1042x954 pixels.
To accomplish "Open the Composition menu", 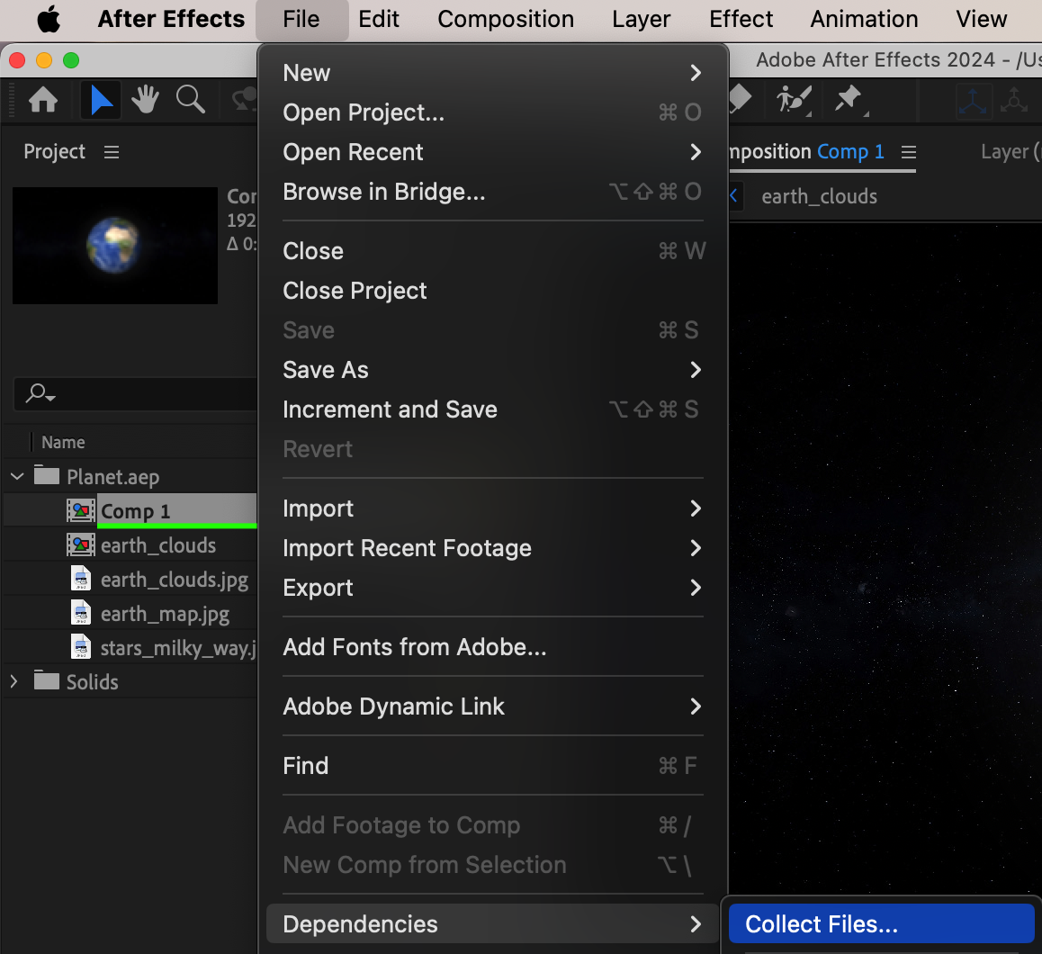I will [x=506, y=19].
